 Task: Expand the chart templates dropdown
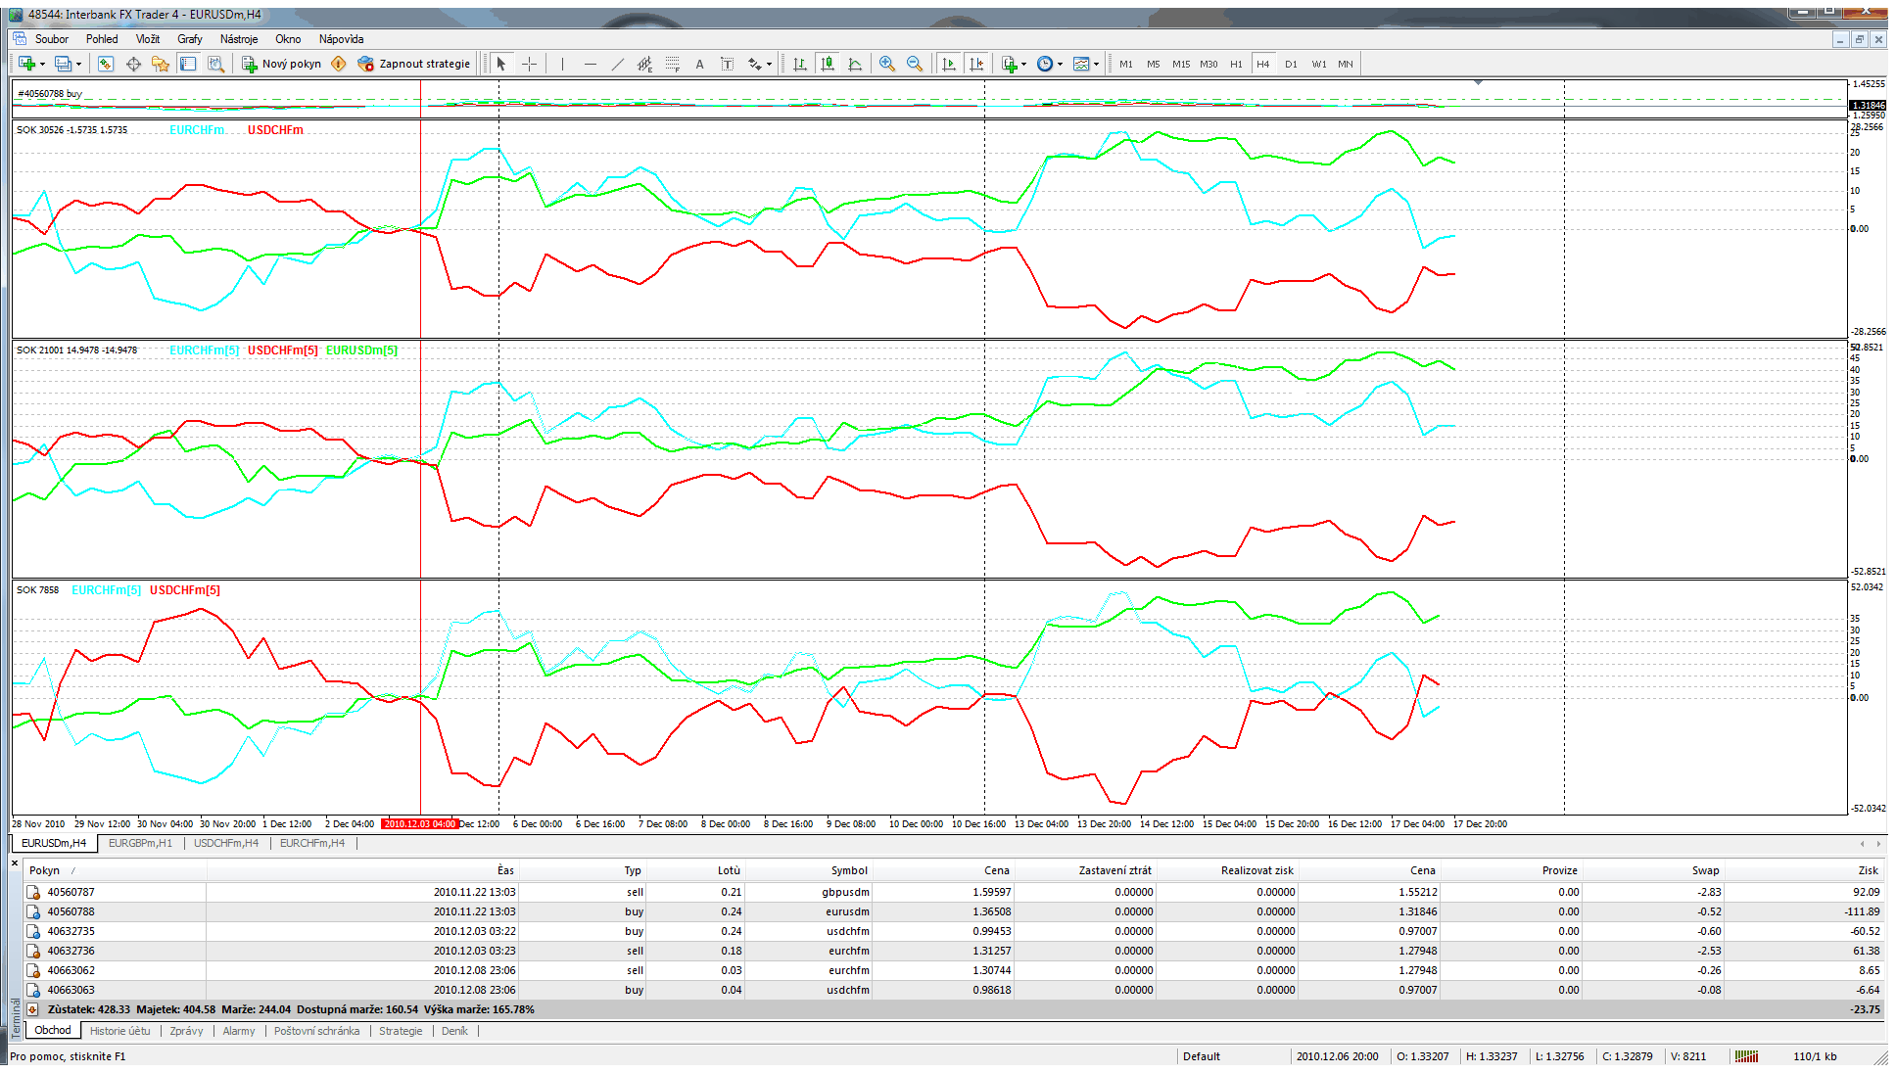coord(1085,64)
